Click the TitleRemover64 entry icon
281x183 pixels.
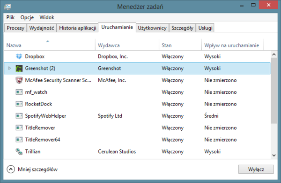click(x=19, y=140)
